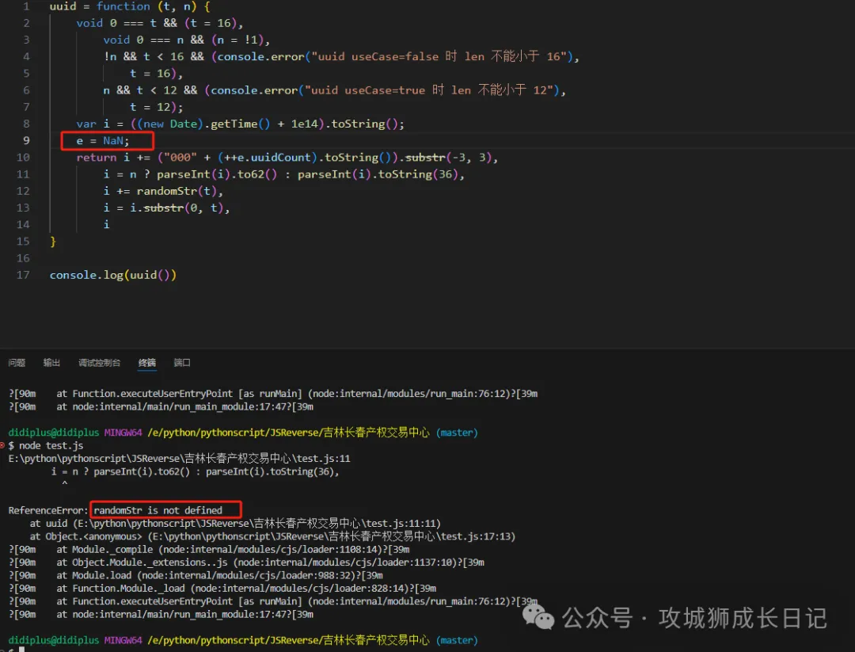Click the (master) branch label in bottom prompt
The height and width of the screenshot is (652, 855).
click(457, 640)
